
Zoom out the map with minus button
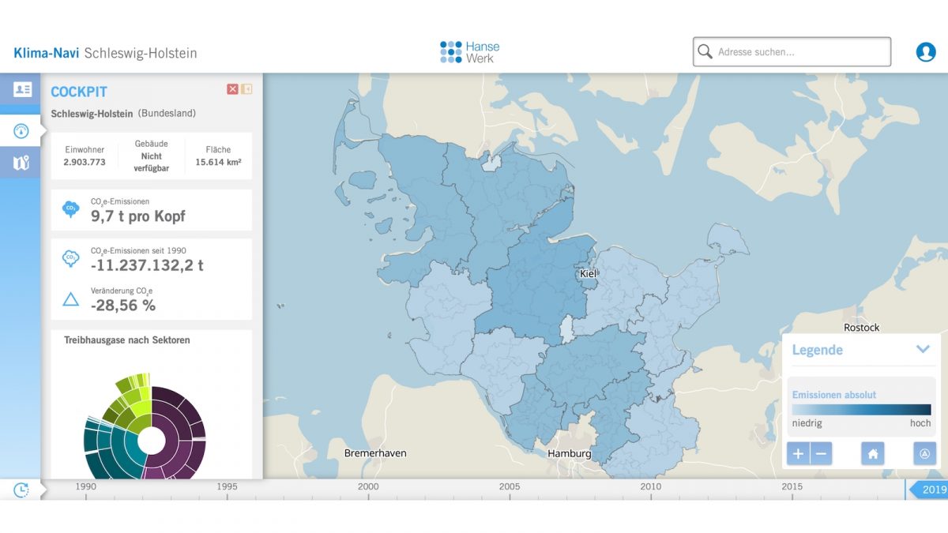click(x=821, y=453)
